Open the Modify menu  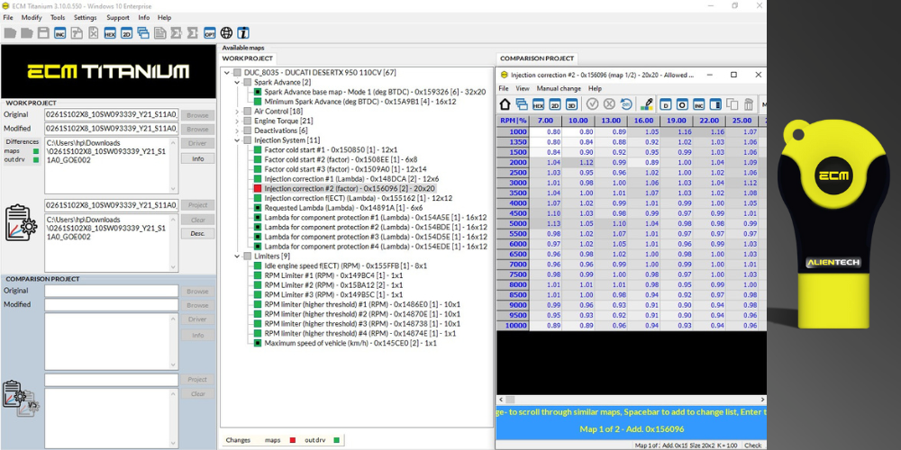(32, 17)
